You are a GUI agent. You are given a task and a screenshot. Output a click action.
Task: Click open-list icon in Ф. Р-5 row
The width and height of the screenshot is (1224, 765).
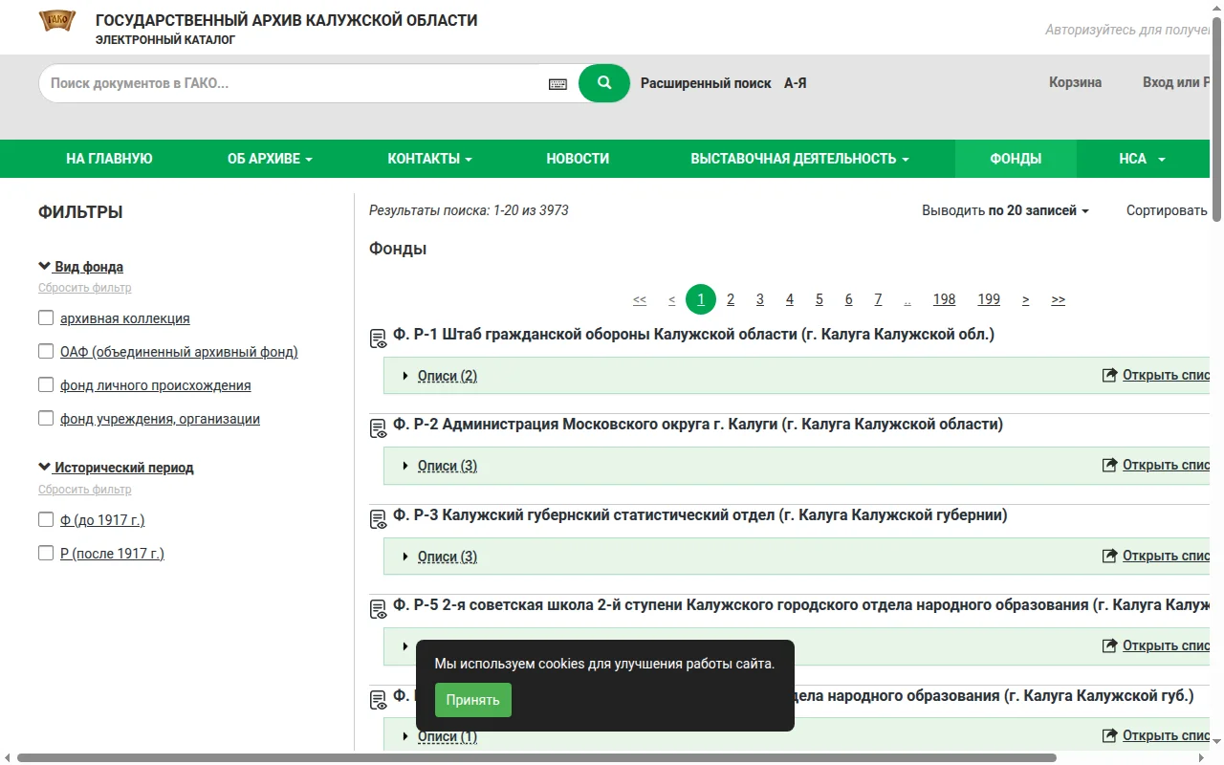(x=1109, y=645)
